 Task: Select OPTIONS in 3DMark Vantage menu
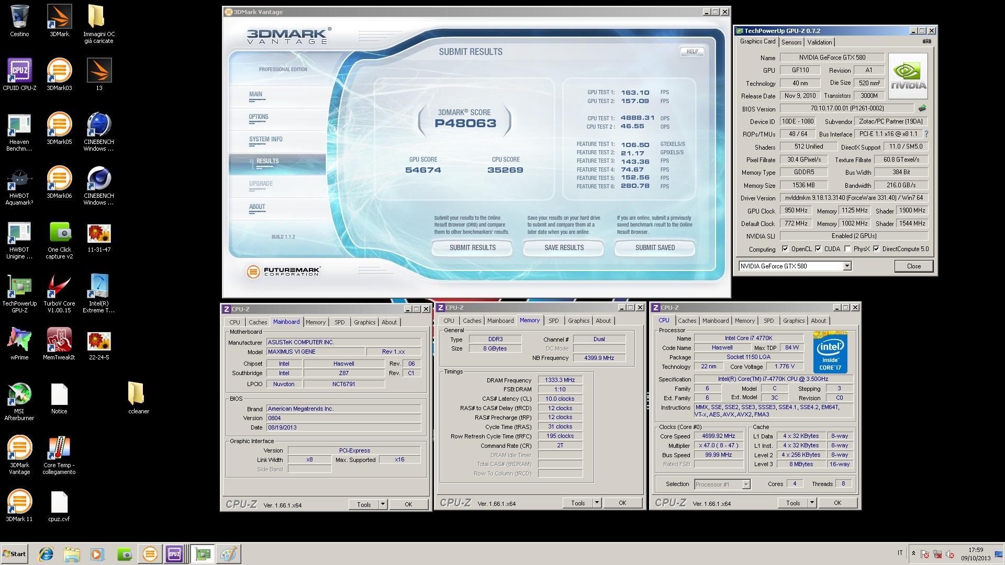tap(259, 117)
